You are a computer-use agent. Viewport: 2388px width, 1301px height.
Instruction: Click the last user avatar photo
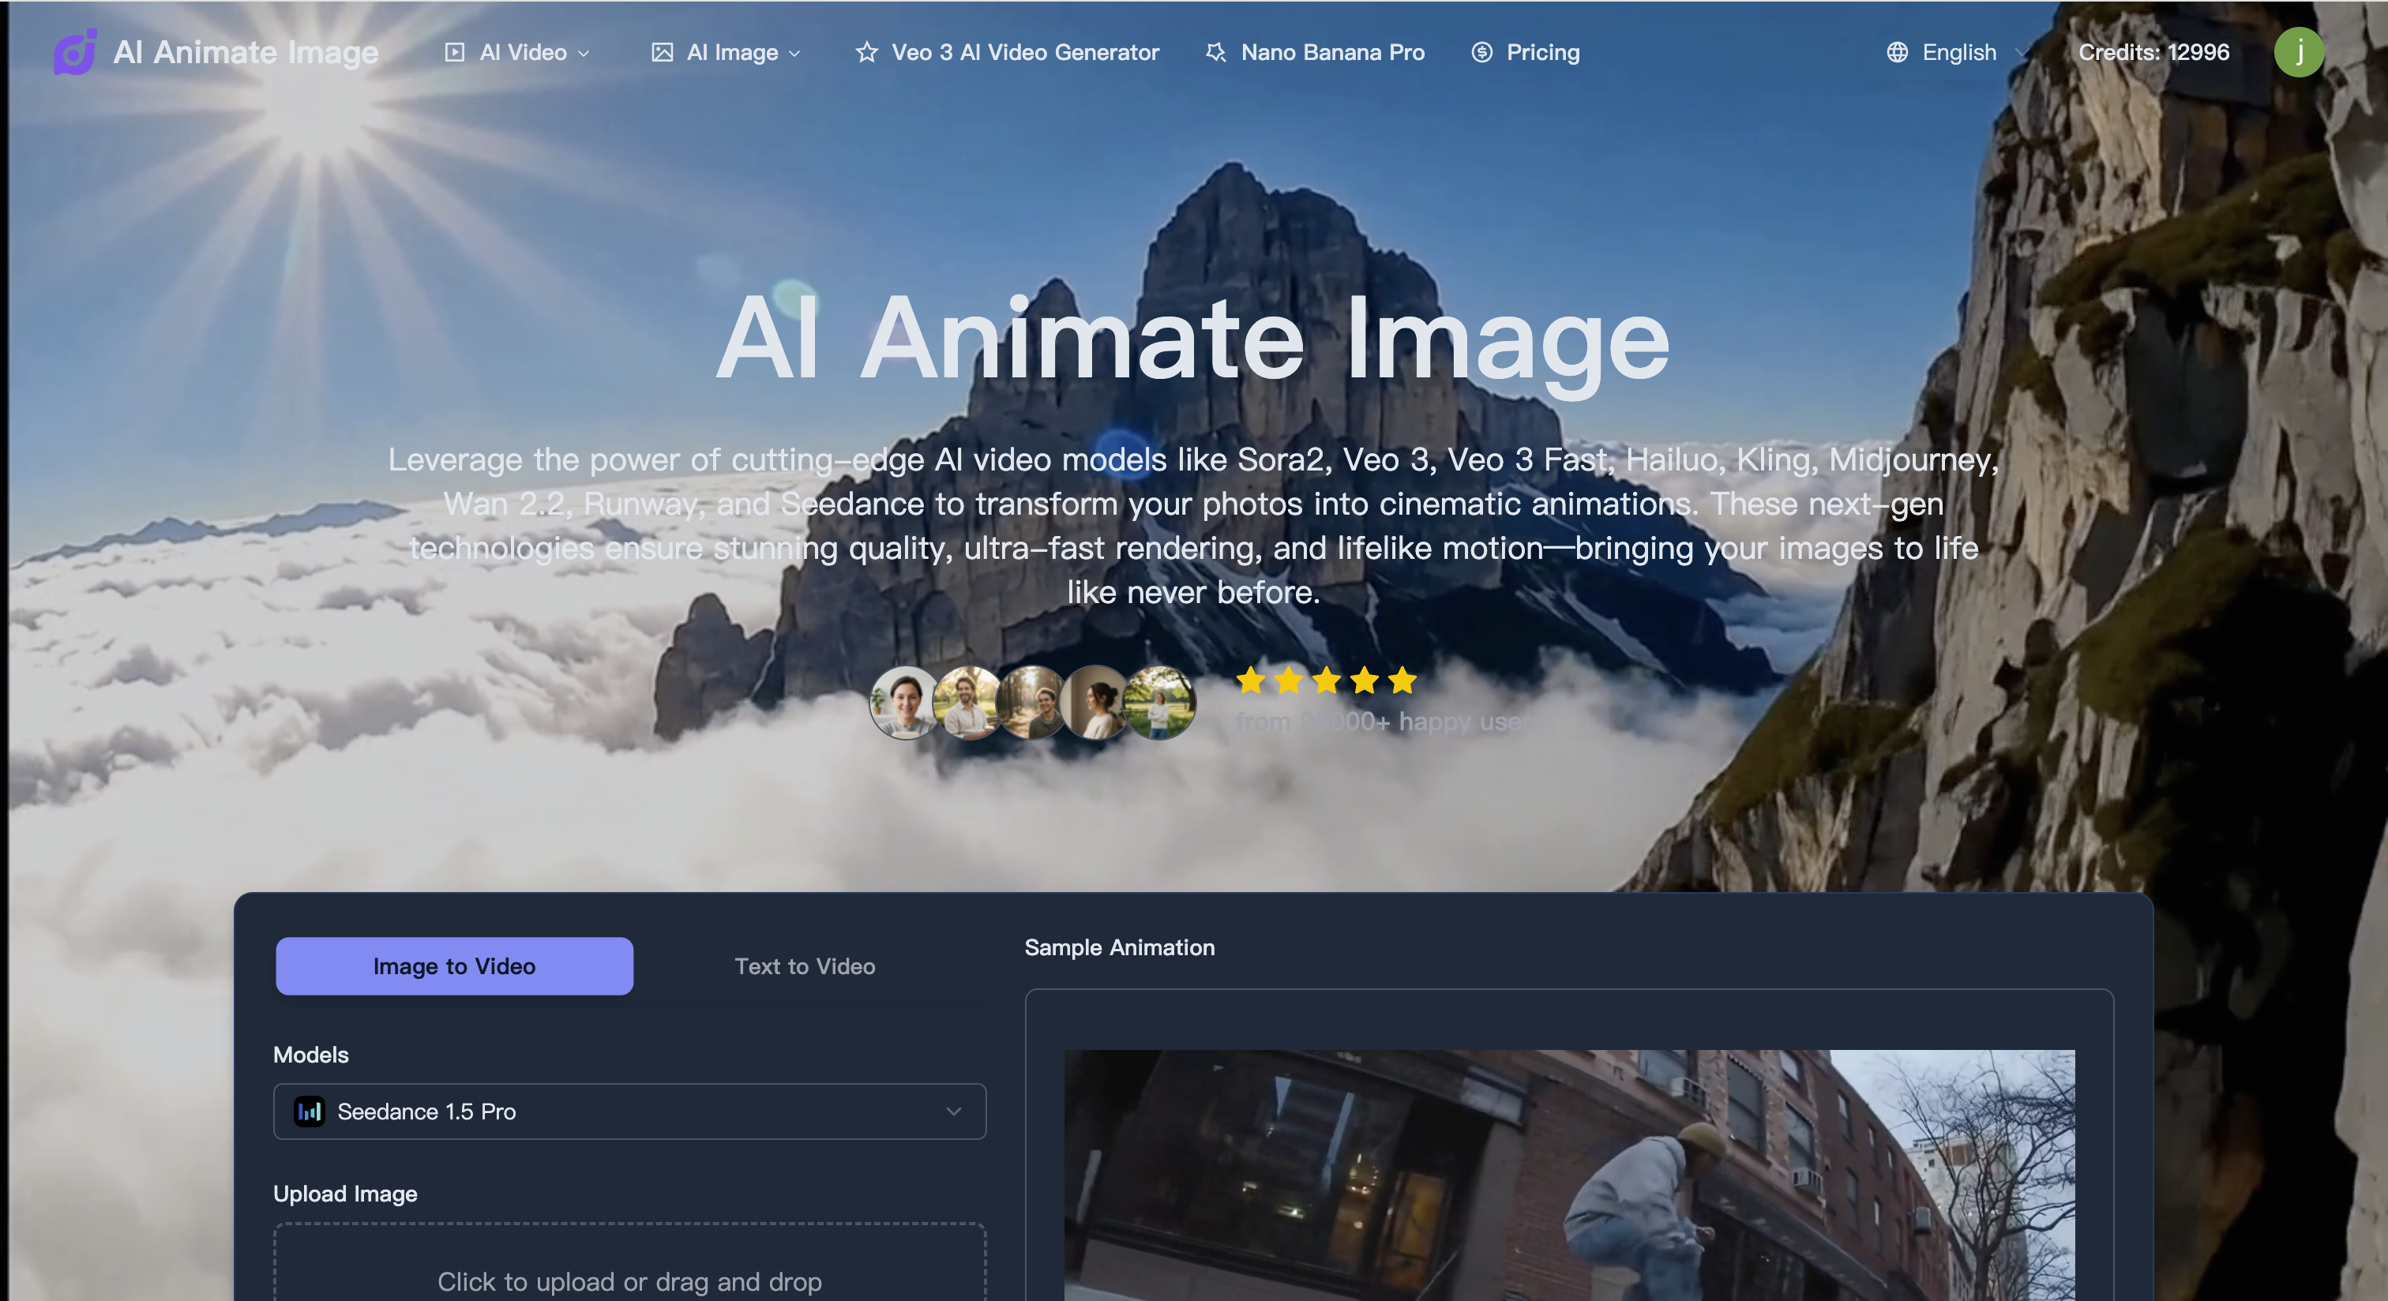(x=1158, y=702)
